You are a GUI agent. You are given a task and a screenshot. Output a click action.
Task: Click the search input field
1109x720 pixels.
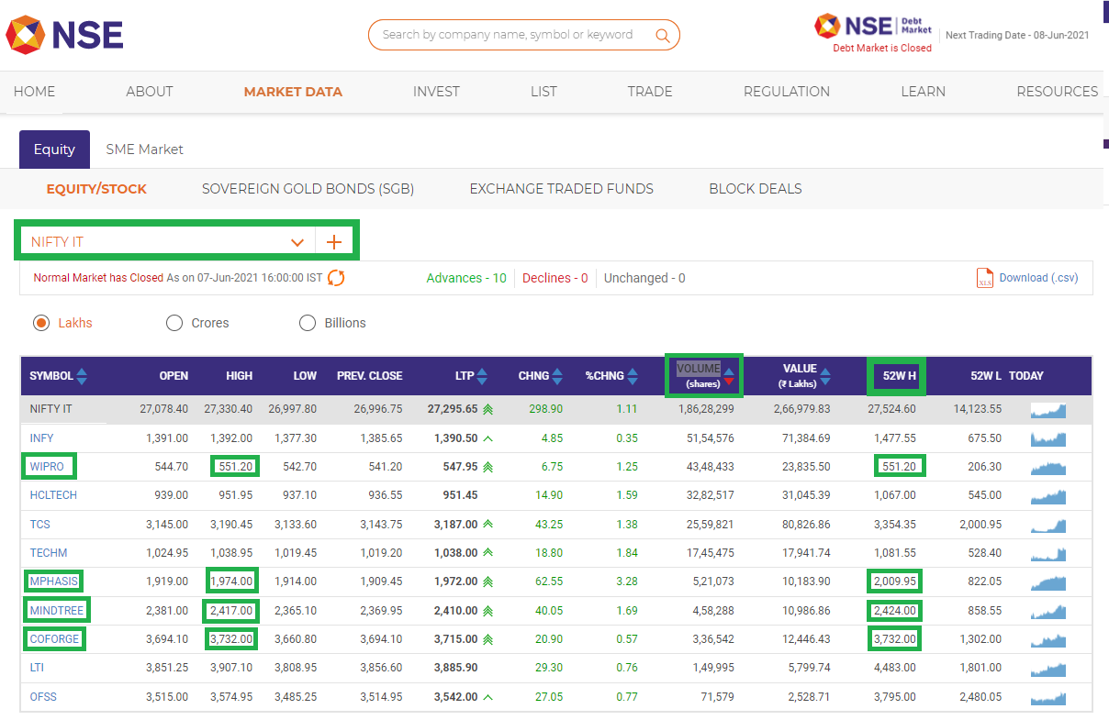(514, 34)
